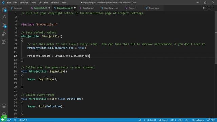Open the Extensions view
Image resolution: width=217 pixels, height=122 pixels.
tap(4, 42)
